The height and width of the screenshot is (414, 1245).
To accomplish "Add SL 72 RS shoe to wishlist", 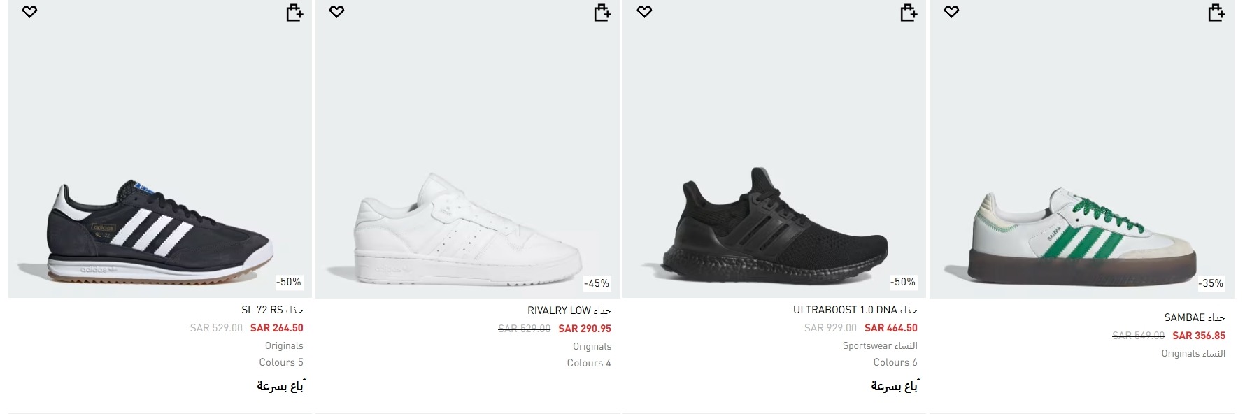I will coord(29,12).
